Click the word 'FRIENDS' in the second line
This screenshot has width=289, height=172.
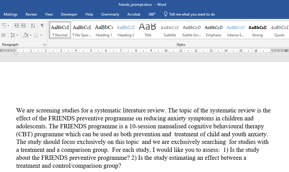pyautogui.click(x=62, y=118)
